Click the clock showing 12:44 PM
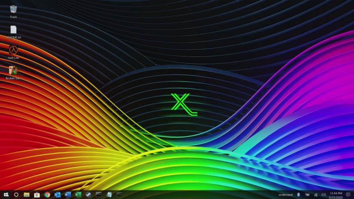 click(336, 195)
